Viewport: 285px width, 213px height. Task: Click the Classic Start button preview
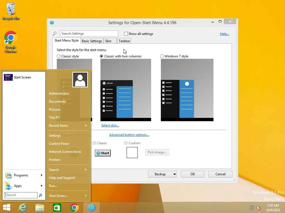click(x=103, y=153)
